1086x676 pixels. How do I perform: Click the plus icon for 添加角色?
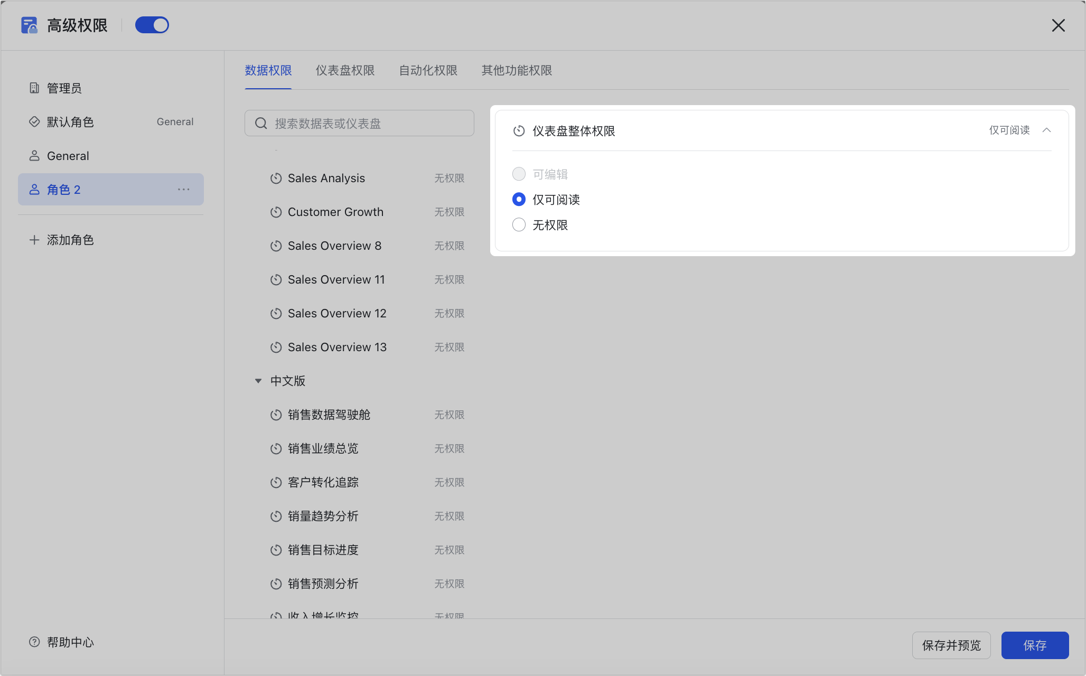34,240
